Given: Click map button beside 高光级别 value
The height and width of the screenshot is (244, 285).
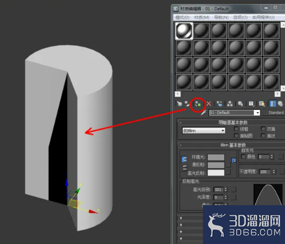Looking at the screenshot, I should pyautogui.click(x=234, y=189).
